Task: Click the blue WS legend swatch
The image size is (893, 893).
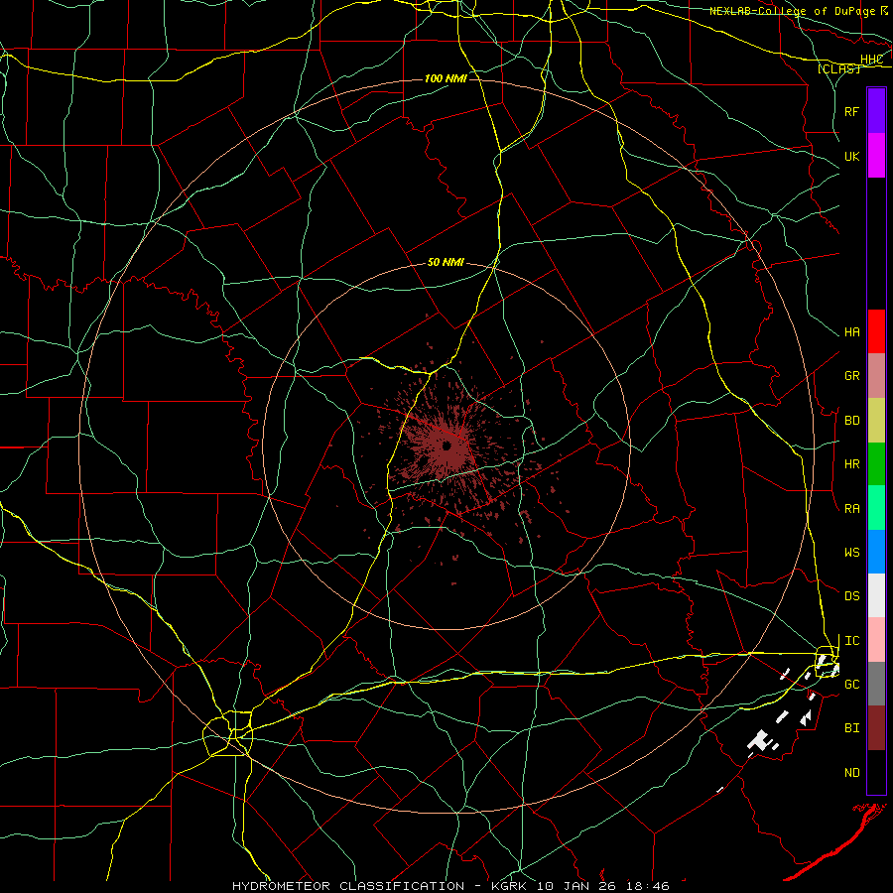Action: [x=876, y=552]
